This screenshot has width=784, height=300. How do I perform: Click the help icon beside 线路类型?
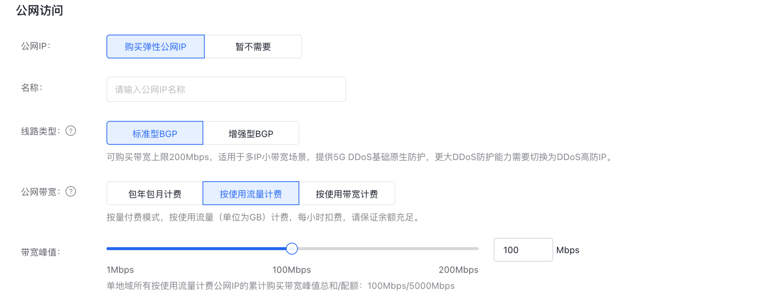point(71,131)
